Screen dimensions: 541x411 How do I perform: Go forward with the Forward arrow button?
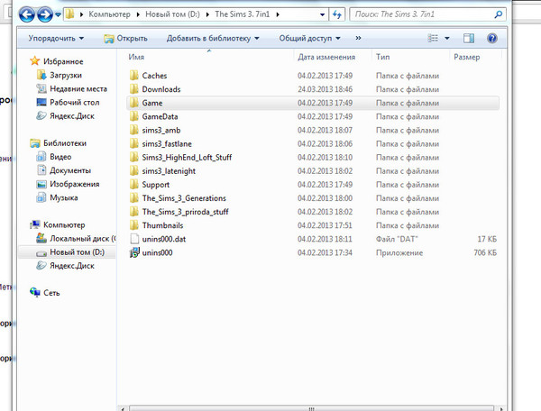(45, 14)
